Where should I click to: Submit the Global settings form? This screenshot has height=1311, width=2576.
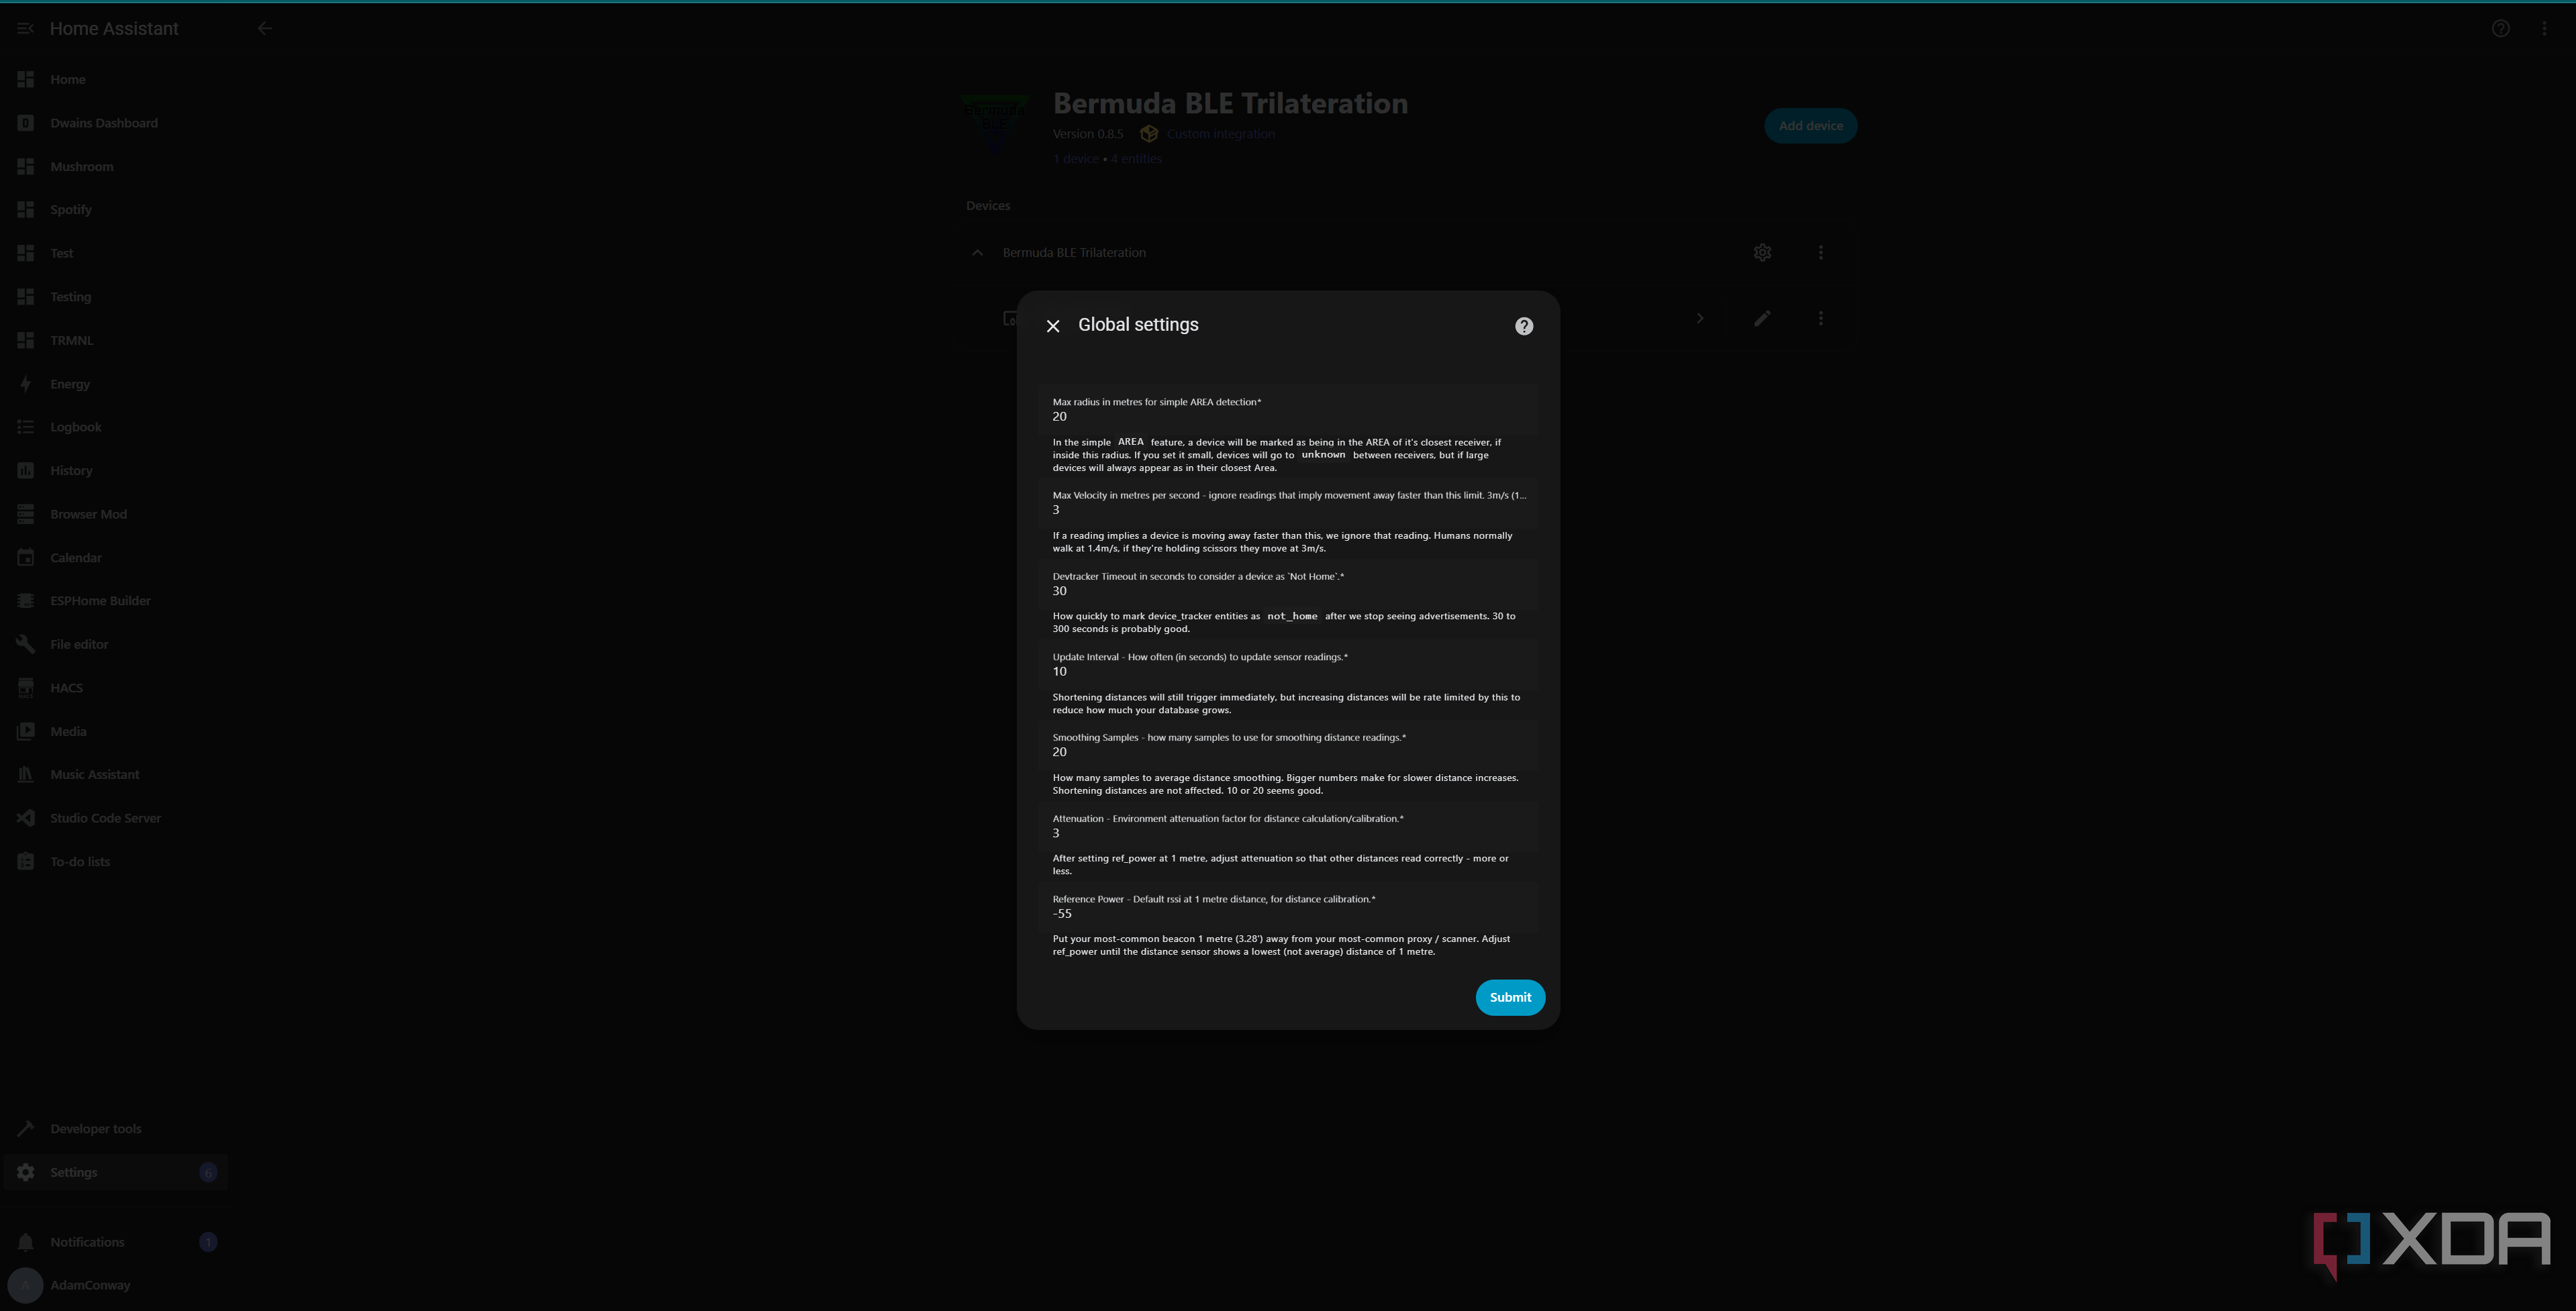(1510, 997)
